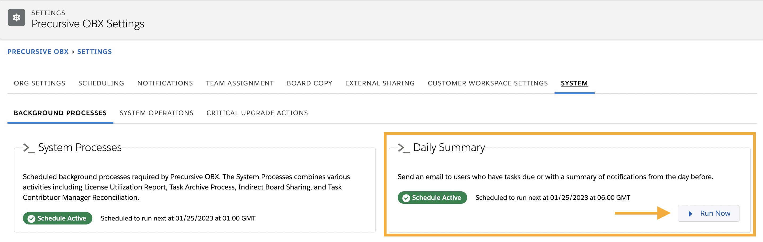Click the Daily Summary email description text

click(555, 177)
